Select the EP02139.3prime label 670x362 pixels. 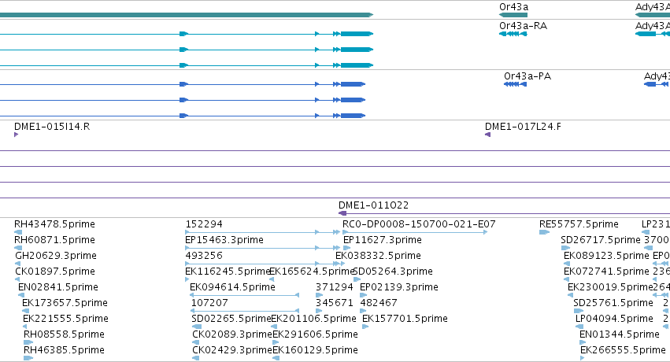click(x=399, y=287)
